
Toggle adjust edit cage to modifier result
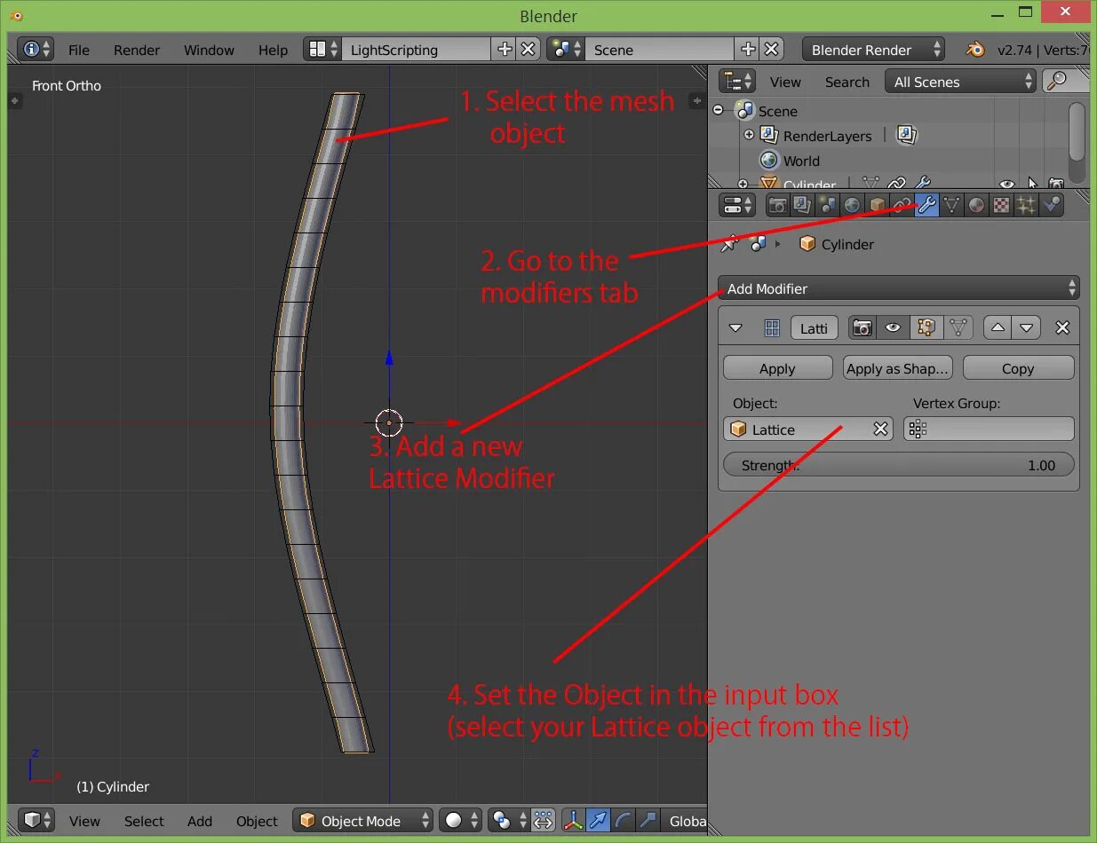[958, 327]
